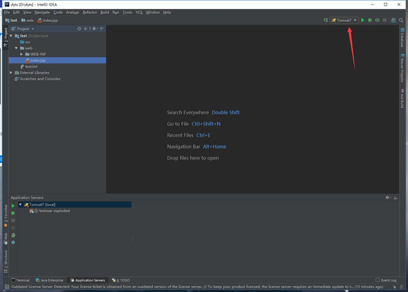Open the Window menu
408x292 pixels.
153,12
